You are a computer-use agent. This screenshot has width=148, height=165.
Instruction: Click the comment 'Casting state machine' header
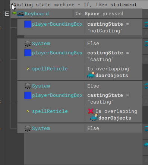click(x=75, y=5)
